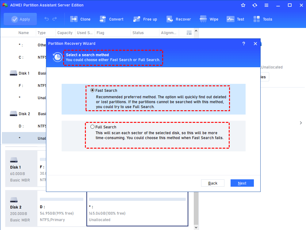Select the D: partition row

click(x=24, y=126)
